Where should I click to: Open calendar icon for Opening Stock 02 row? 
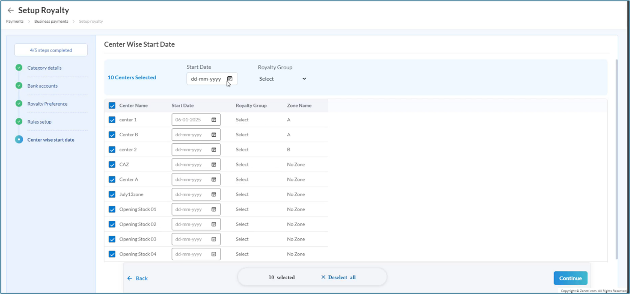214,224
